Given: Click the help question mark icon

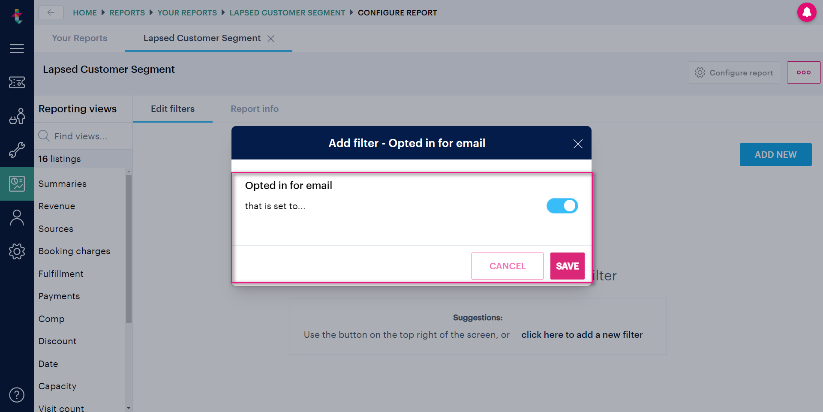Looking at the screenshot, I should tap(17, 395).
